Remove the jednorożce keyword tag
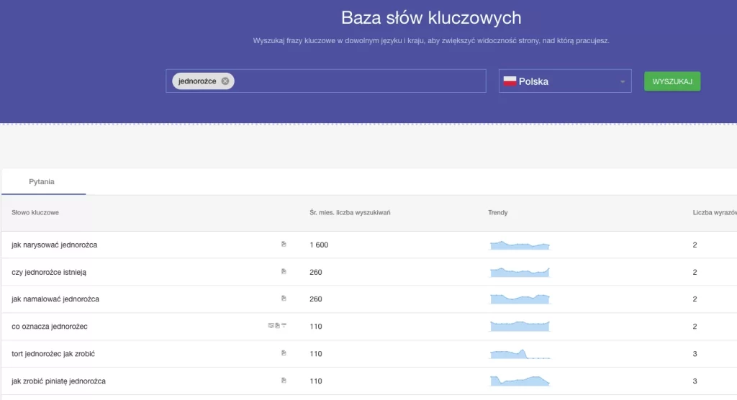Image resolution: width=737 pixels, height=400 pixels. click(x=225, y=81)
